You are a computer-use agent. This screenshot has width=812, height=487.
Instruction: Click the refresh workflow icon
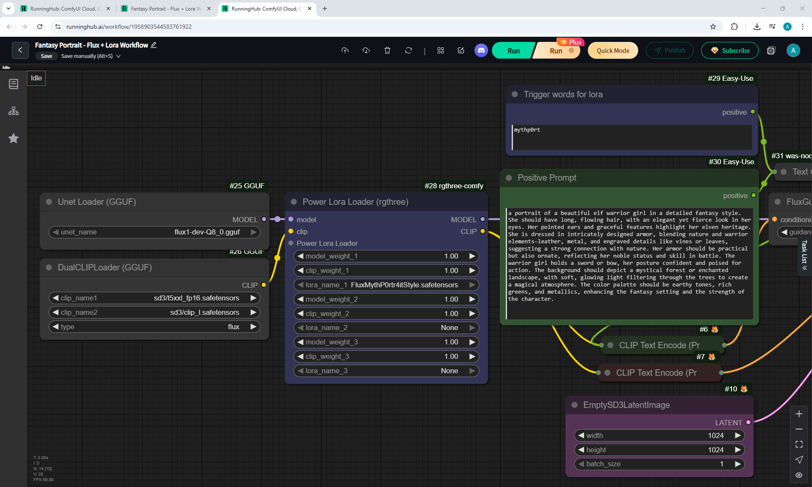tap(408, 50)
